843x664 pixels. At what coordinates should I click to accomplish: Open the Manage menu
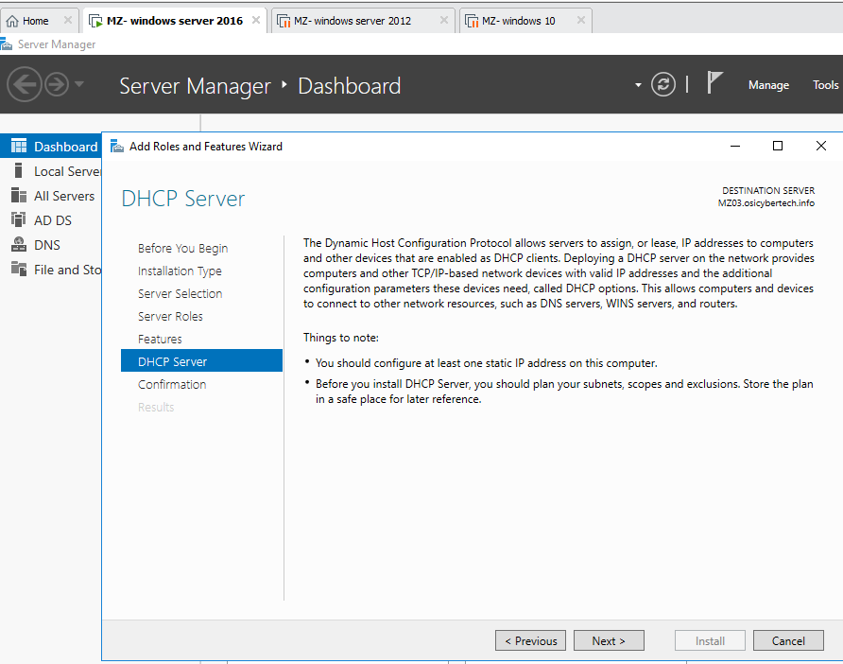coord(768,85)
